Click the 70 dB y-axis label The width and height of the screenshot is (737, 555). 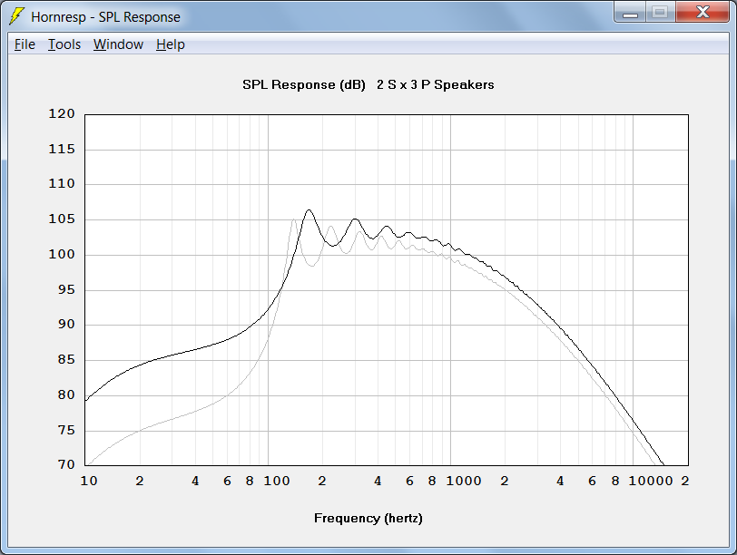pyautogui.click(x=66, y=464)
